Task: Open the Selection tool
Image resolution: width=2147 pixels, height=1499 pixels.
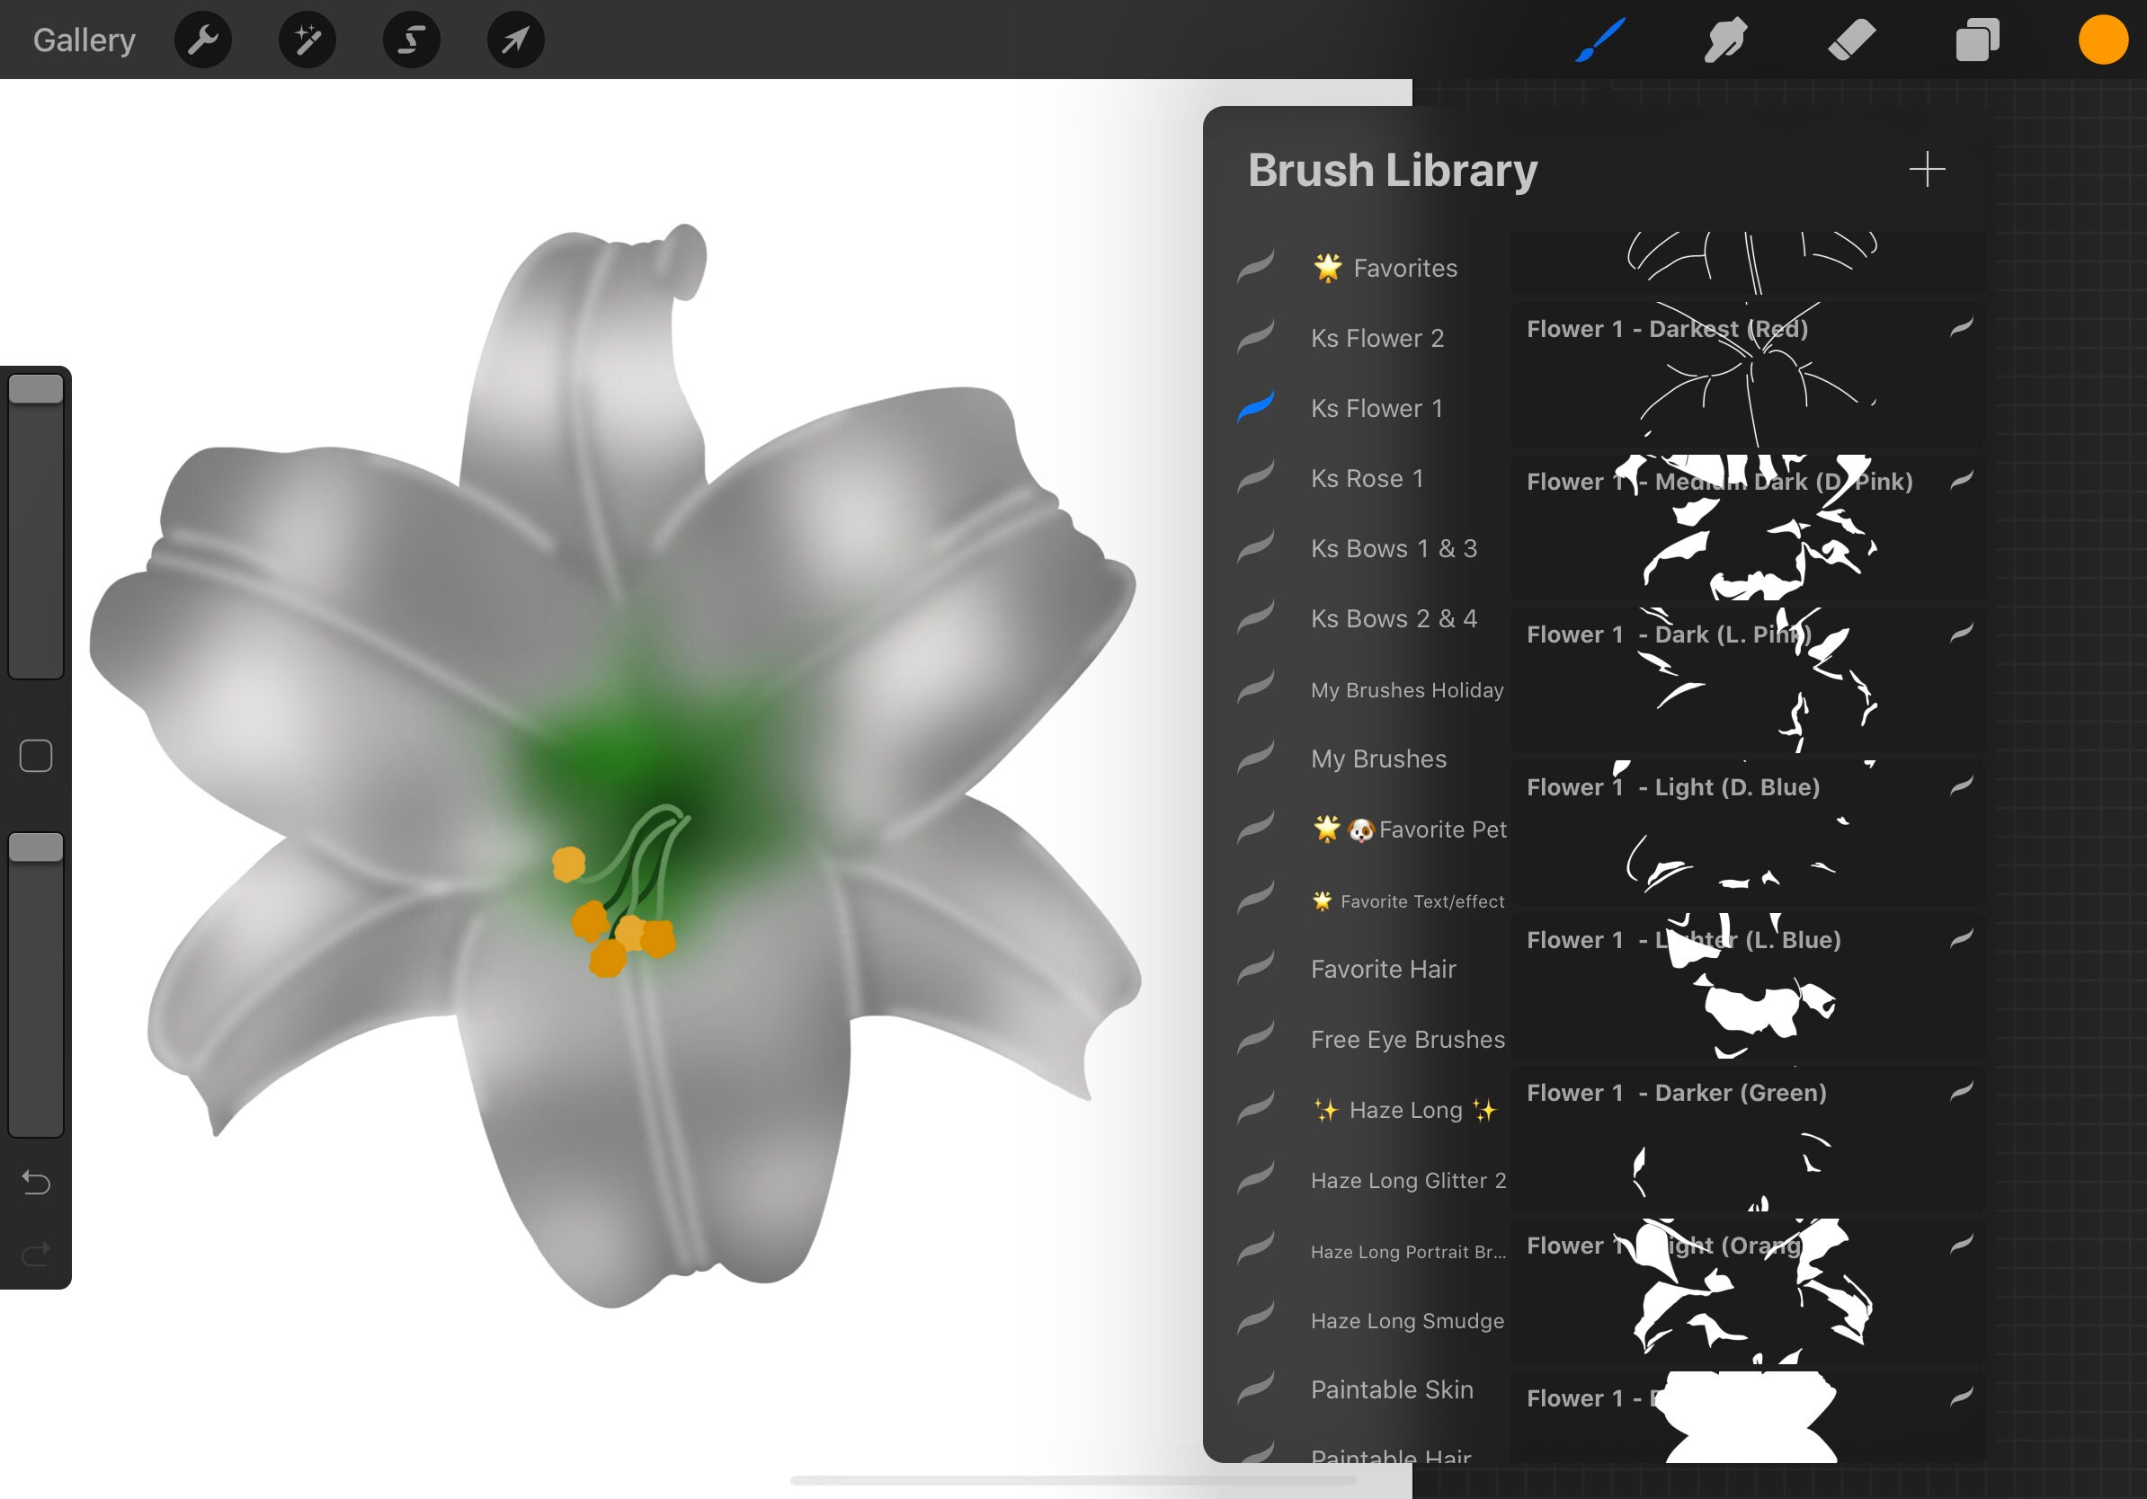Action: 412,40
